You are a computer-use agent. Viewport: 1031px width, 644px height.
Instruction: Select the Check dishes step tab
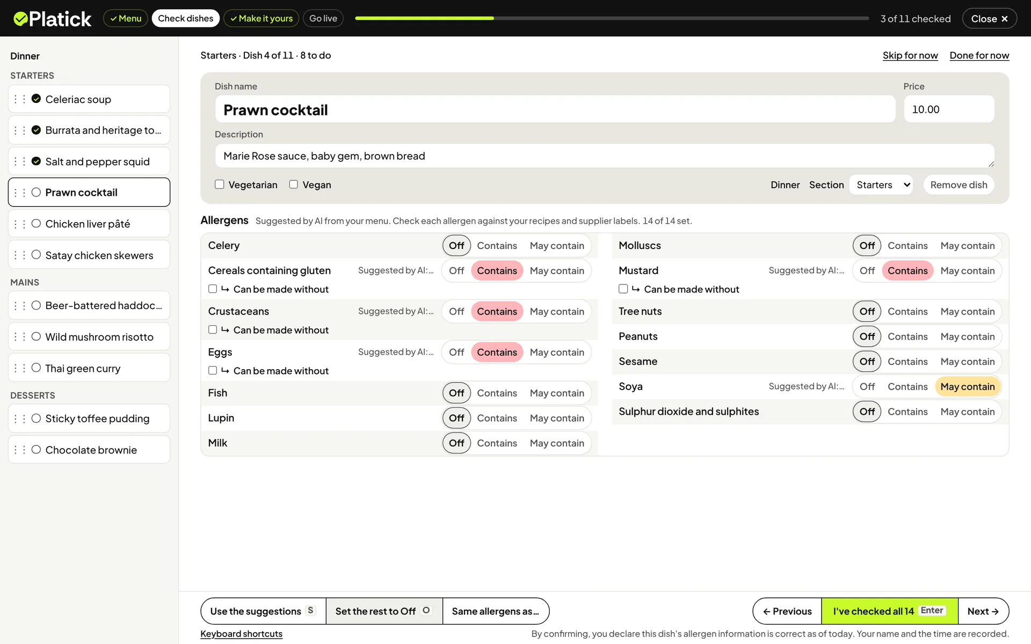185,18
